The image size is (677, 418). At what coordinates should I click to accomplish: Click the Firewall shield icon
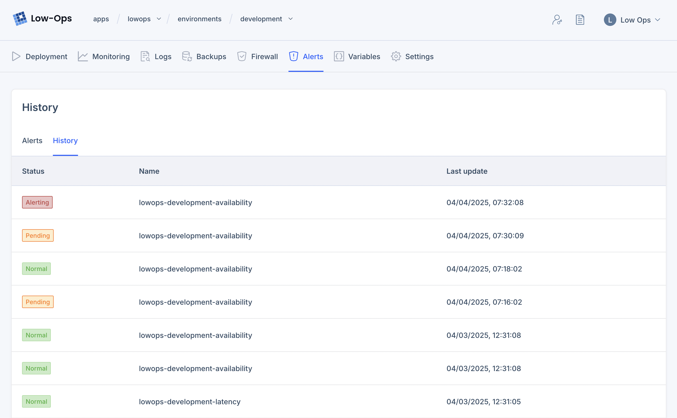click(242, 56)
